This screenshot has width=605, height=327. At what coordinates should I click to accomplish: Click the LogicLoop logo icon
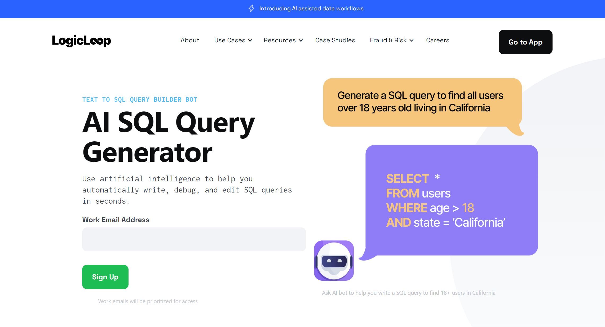(81, 40)
